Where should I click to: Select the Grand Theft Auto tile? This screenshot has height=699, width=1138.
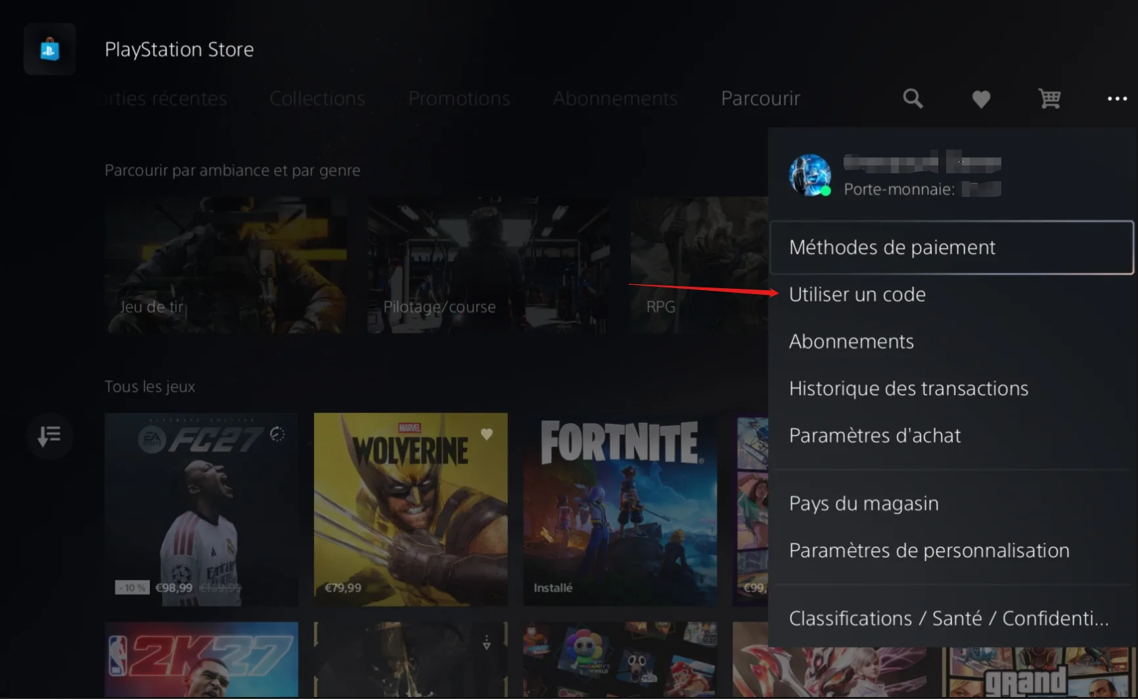click(1039, 672)
